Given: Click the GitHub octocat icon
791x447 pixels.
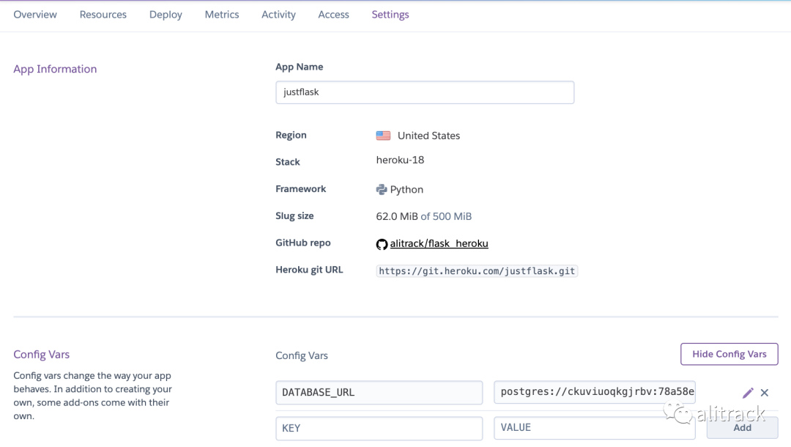Looking at the screenshot, I should pyautogui.click(x=382, y=244).
